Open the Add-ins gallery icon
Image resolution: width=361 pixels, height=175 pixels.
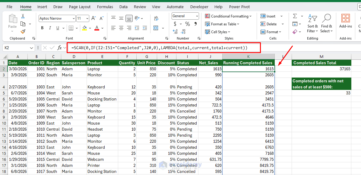coord(346,18)
